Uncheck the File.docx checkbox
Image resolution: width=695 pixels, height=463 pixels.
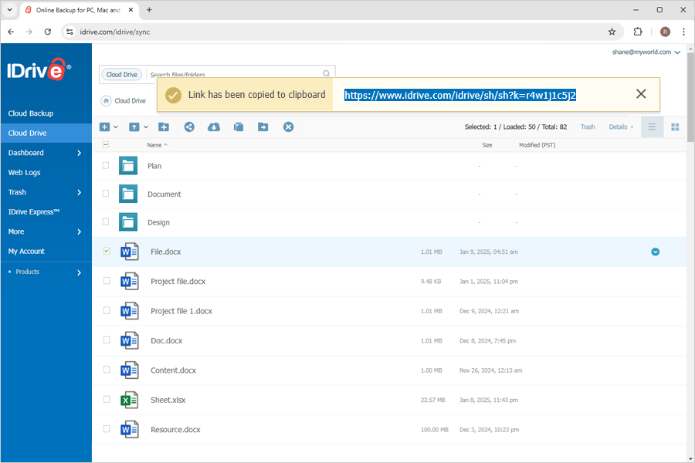pyautogui.click(x=107, y=251)
